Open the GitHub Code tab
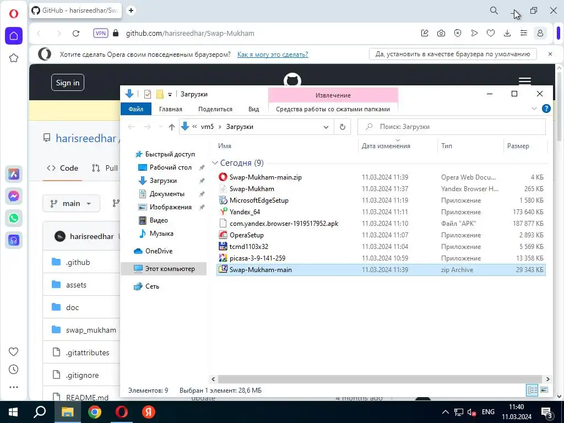 (63, 168)
